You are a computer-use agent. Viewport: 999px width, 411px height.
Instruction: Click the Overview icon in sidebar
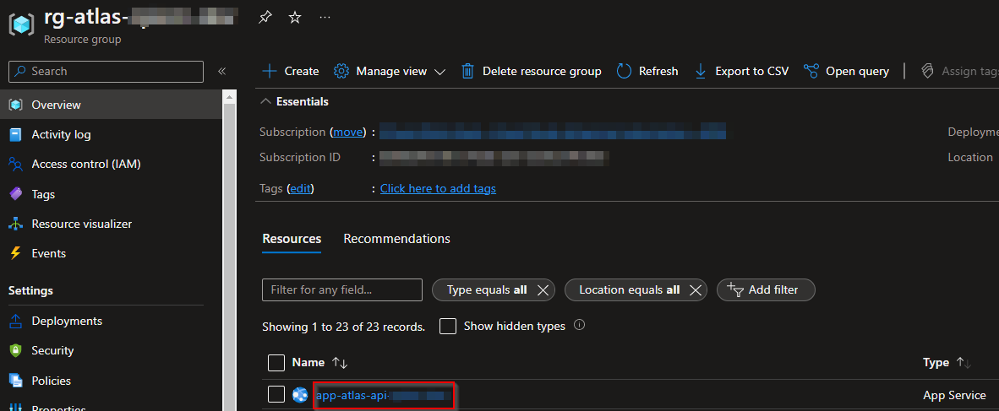(16, 105)
